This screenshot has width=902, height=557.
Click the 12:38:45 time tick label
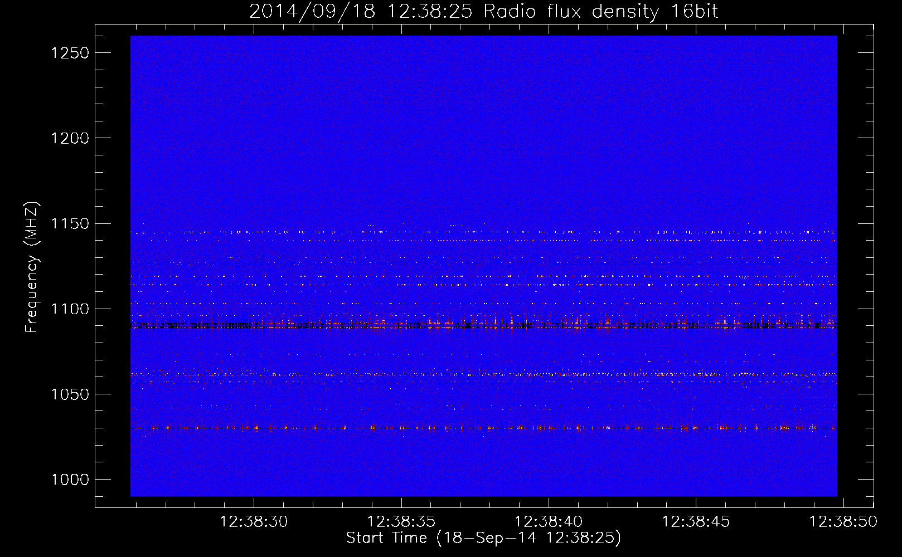click(696, 522)
